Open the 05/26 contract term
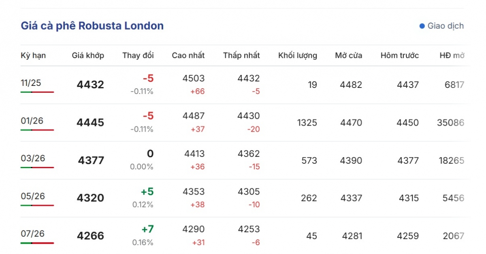 coord(33,196)
